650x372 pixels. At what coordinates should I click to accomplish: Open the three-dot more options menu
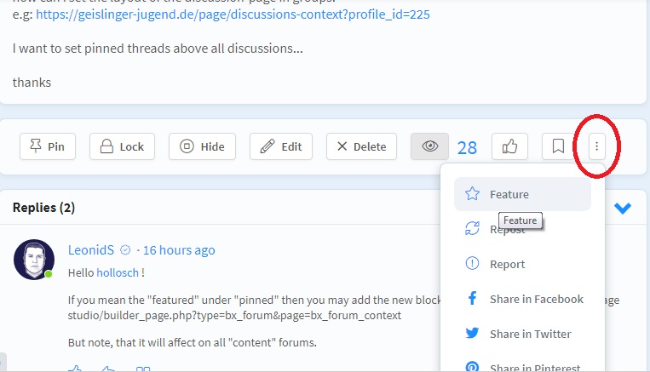(x=596, y=146)
